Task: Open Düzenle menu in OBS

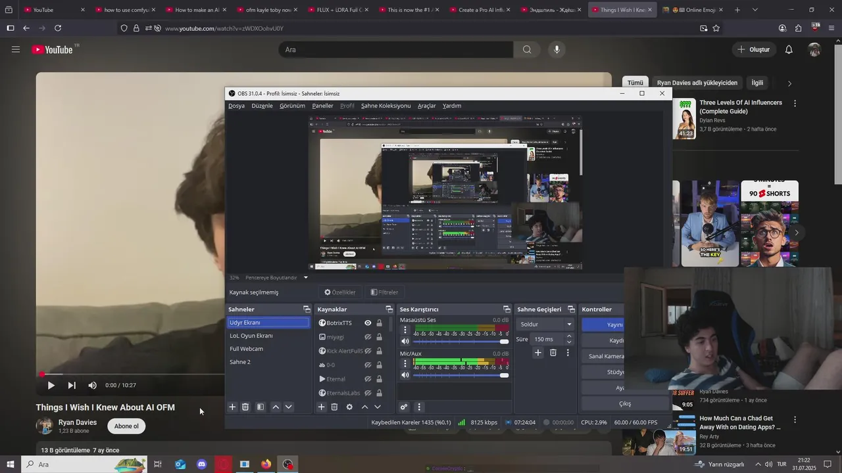Action: 262,106
